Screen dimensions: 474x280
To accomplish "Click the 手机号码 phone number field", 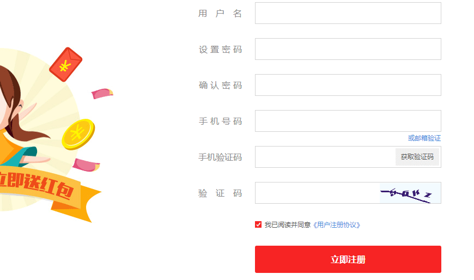I will point(348,121).
